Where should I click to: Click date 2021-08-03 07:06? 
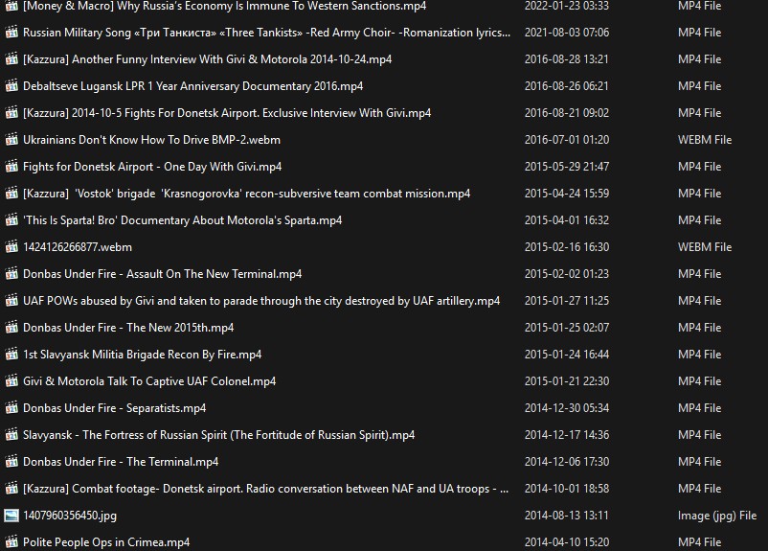pos(567,33)
